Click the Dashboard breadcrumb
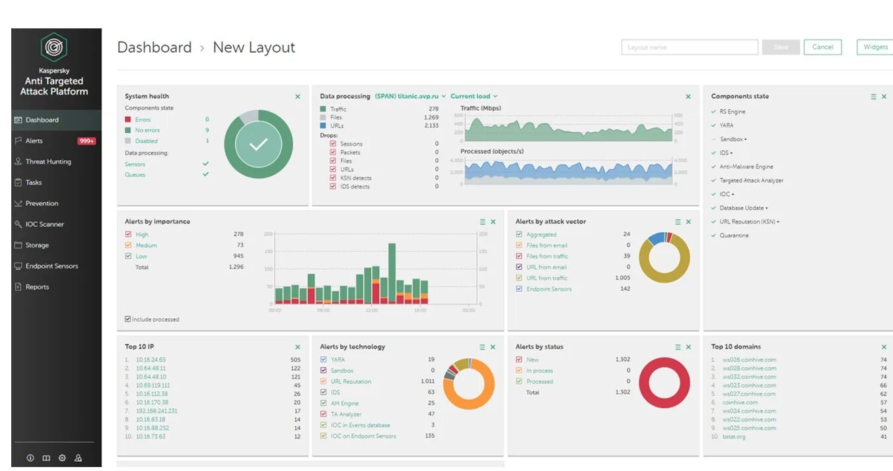 pos(154,47)
